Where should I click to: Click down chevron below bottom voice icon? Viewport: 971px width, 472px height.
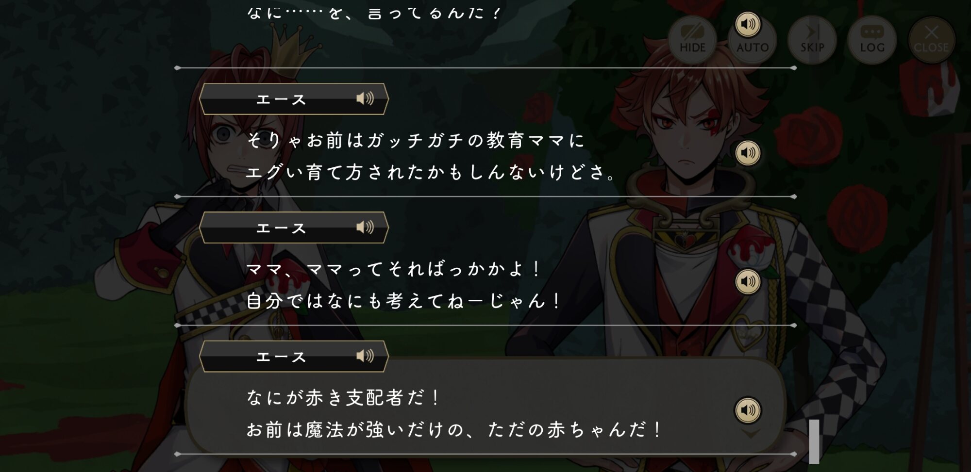[751, 433]
